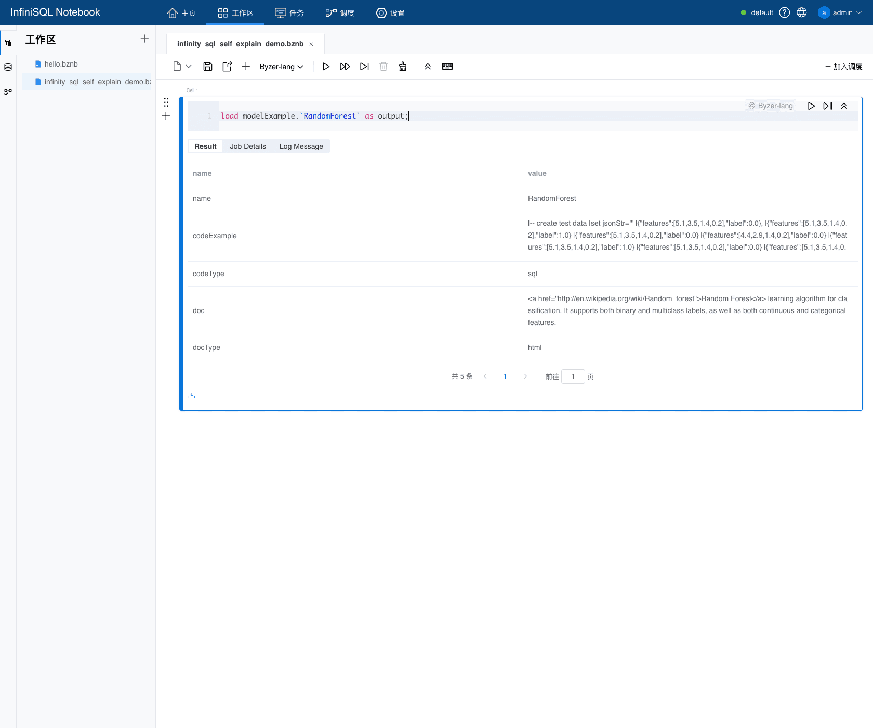The width and height of the screenshot is (873, 728).
Task: Open the database catalog sidebar icon
Action: click(8, 67)
